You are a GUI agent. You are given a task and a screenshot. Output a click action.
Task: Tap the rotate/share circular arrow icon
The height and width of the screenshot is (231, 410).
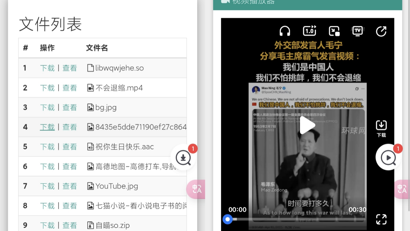(x=381, y=31)
